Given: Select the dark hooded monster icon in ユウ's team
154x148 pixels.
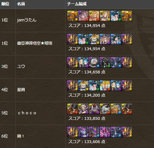Looking at the screenshot, I should [105, 62].
